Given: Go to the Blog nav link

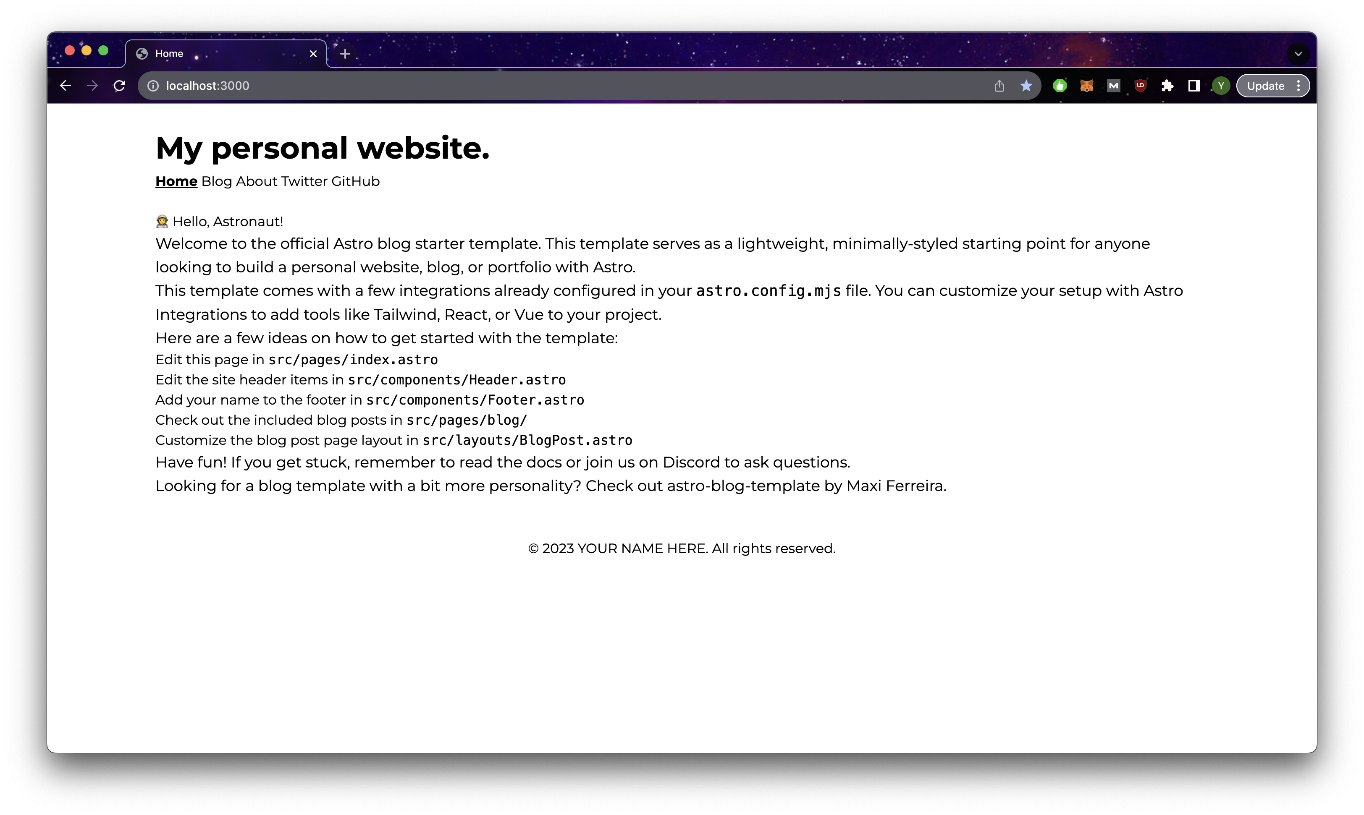Looking at the screenshot, I should coord(217,181).
